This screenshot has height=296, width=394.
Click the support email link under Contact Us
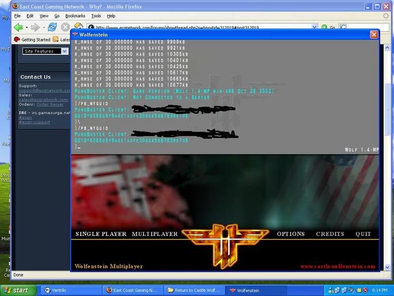44,90
